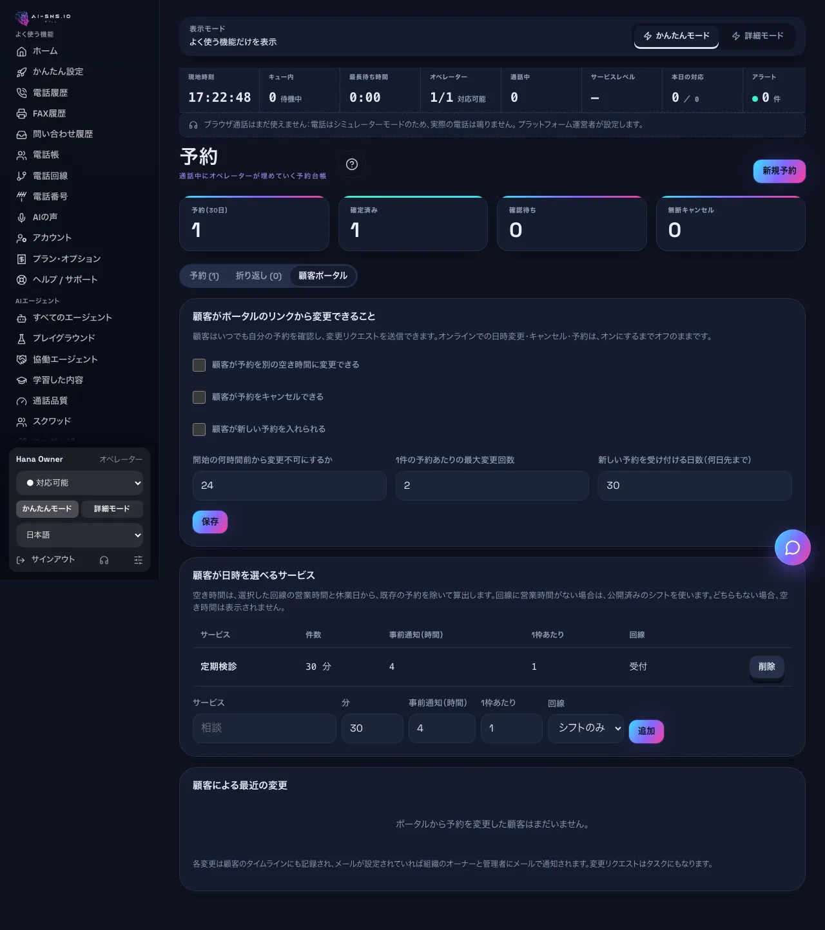Click the ヘルプ / サポート lifebuoy icon
The image size is (825, 930).
coord(21,280)
